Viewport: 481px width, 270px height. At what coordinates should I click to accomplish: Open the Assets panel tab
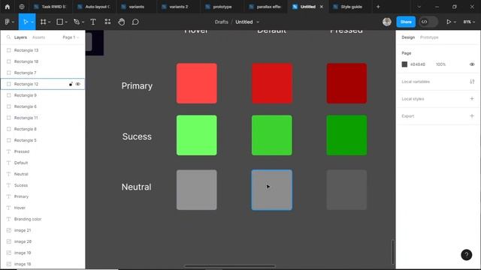[38, 37]
